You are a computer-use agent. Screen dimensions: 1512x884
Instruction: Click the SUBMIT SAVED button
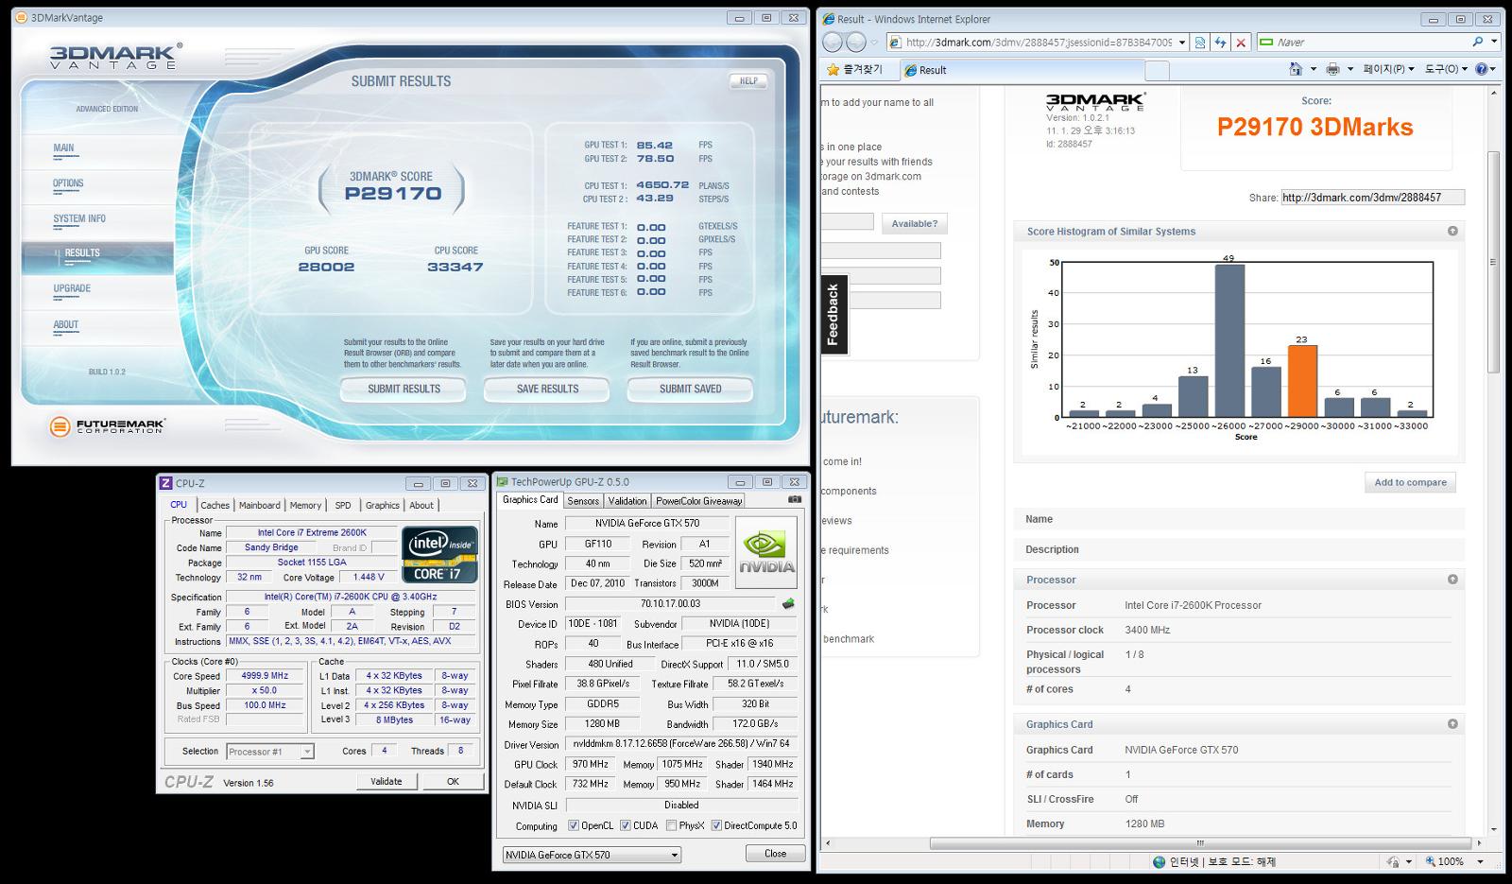[x=690, y=389]
